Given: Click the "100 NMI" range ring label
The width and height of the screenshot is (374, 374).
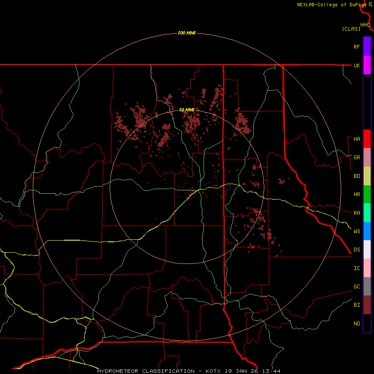Looking at the screenshot, I should (x=187, y=33).
